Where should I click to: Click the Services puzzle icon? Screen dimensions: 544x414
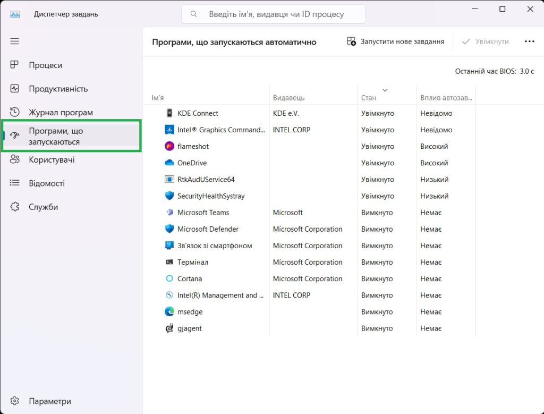[14, 207]
